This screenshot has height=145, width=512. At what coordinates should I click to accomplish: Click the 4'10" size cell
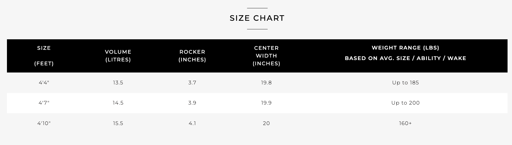pos(44,123)
